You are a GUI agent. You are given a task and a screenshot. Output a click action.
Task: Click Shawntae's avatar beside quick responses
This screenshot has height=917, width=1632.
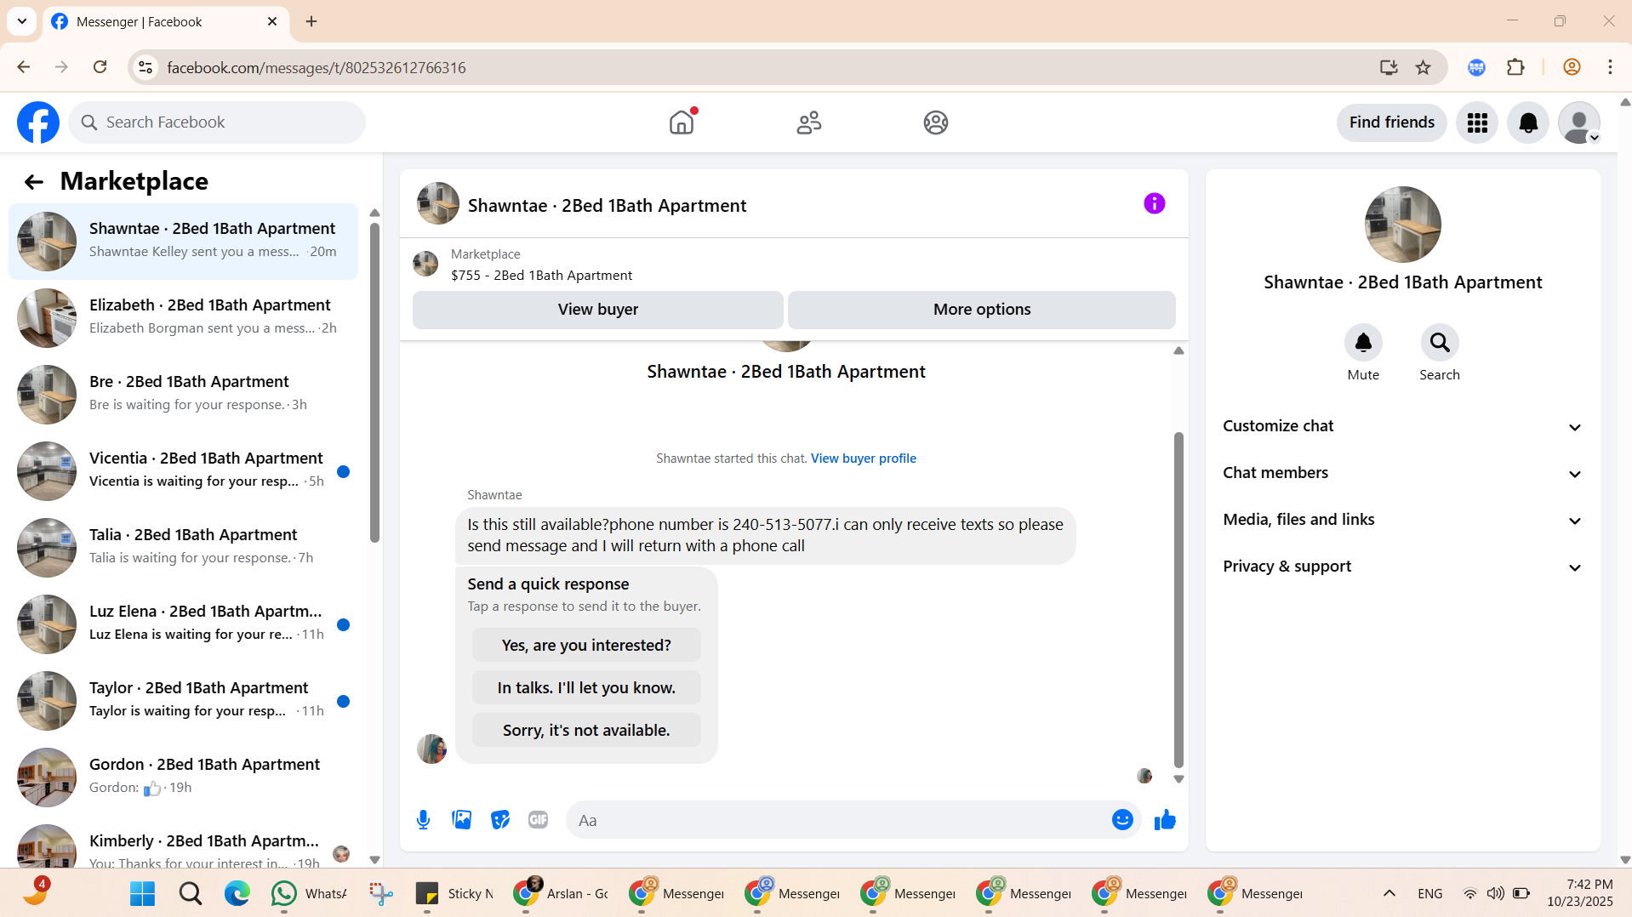[x=431, y=749]
